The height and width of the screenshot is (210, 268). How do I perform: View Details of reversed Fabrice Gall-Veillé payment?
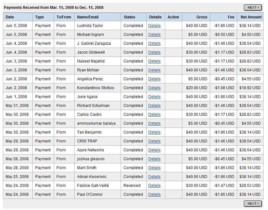(x=154, y=186)
